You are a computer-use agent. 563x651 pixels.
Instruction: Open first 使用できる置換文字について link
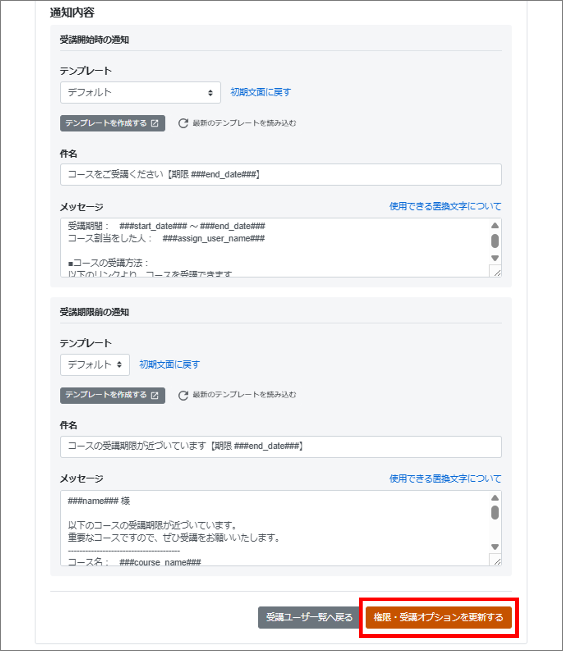pyautogui.click(x=445, y=206)
